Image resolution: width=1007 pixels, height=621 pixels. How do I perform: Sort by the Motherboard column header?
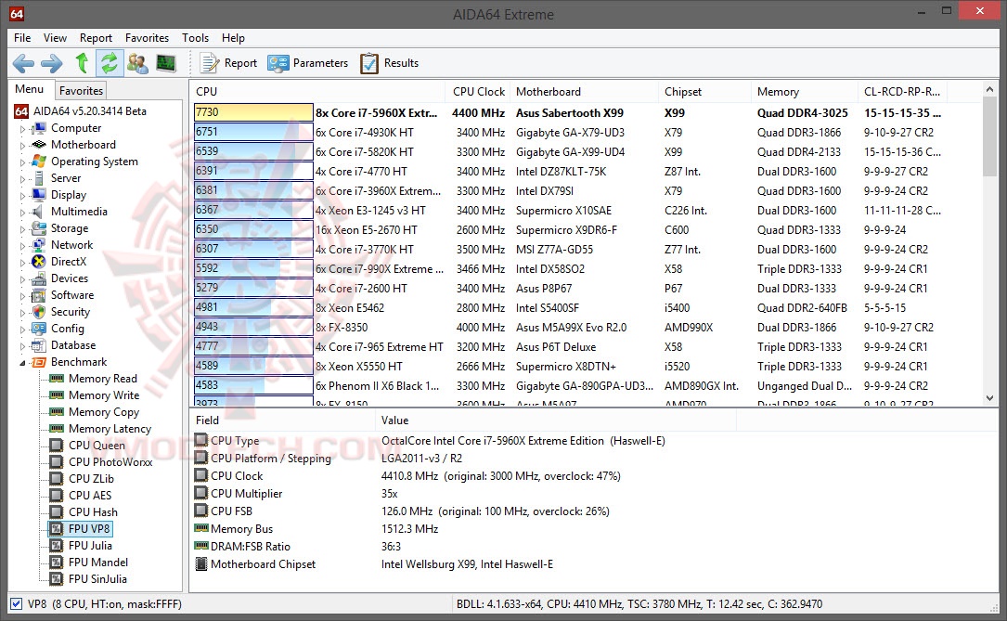point(583,91)
